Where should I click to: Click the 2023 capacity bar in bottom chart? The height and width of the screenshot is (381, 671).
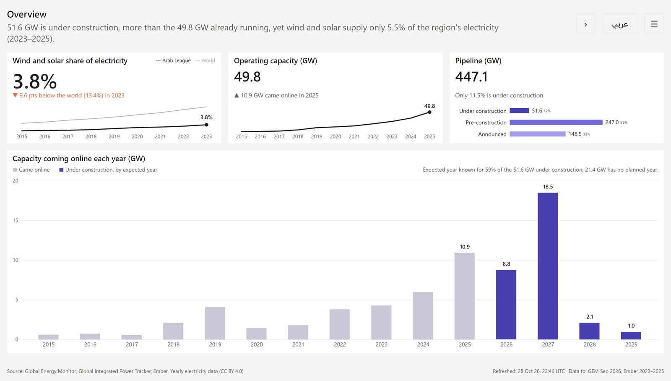pos(381,323)
